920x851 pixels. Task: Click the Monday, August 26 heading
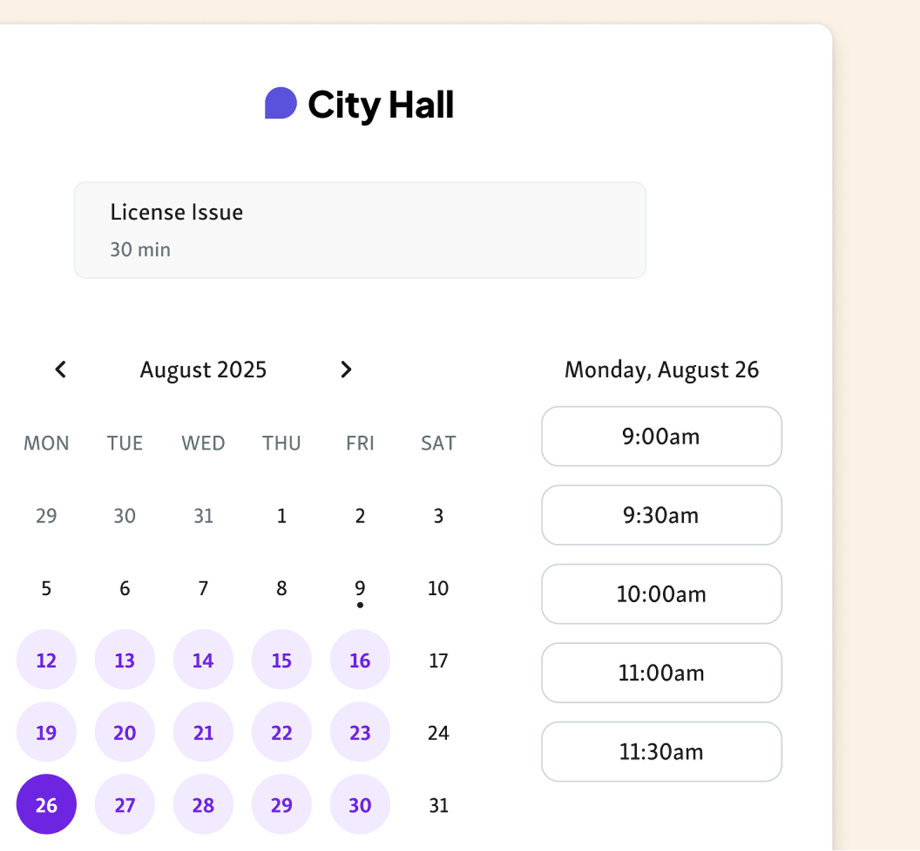point(661,369)
